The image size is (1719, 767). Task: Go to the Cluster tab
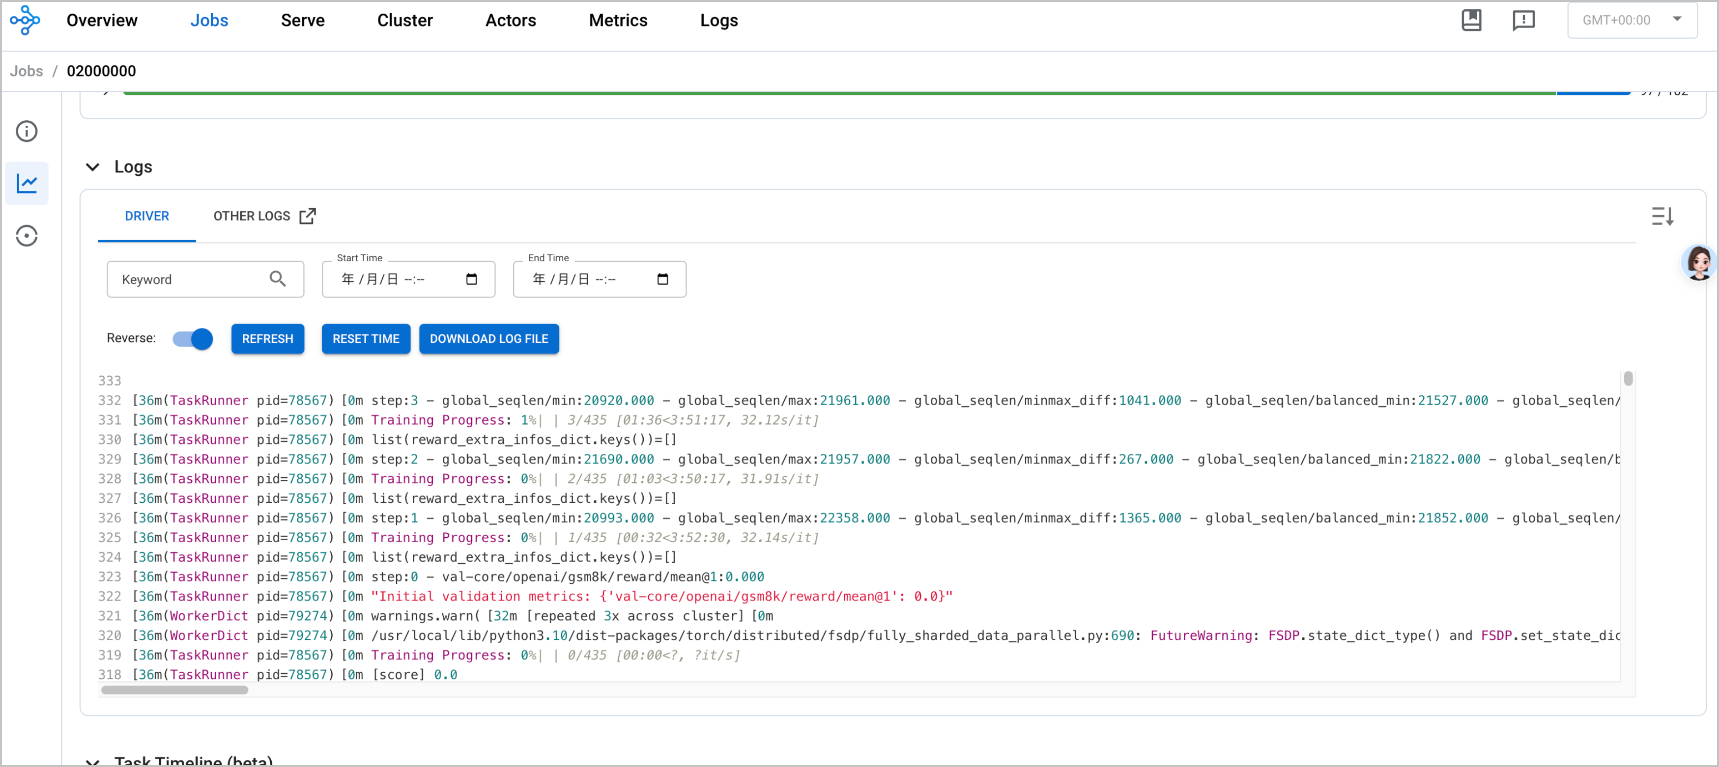(x=404, y=20)
